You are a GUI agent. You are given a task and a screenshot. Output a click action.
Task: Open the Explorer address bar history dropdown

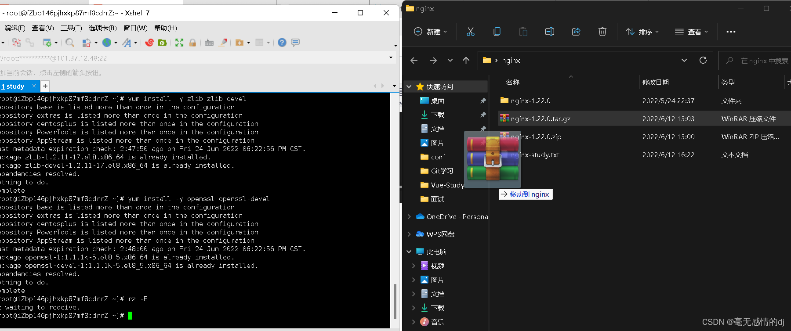684,60
